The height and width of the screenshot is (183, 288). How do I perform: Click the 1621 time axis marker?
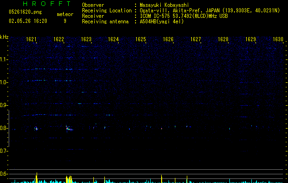pyautogui.click(x=31, y=39)
